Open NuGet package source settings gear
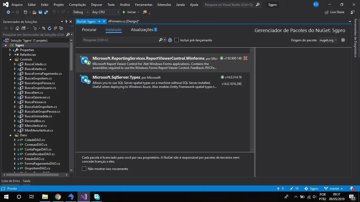 point(343,40)
